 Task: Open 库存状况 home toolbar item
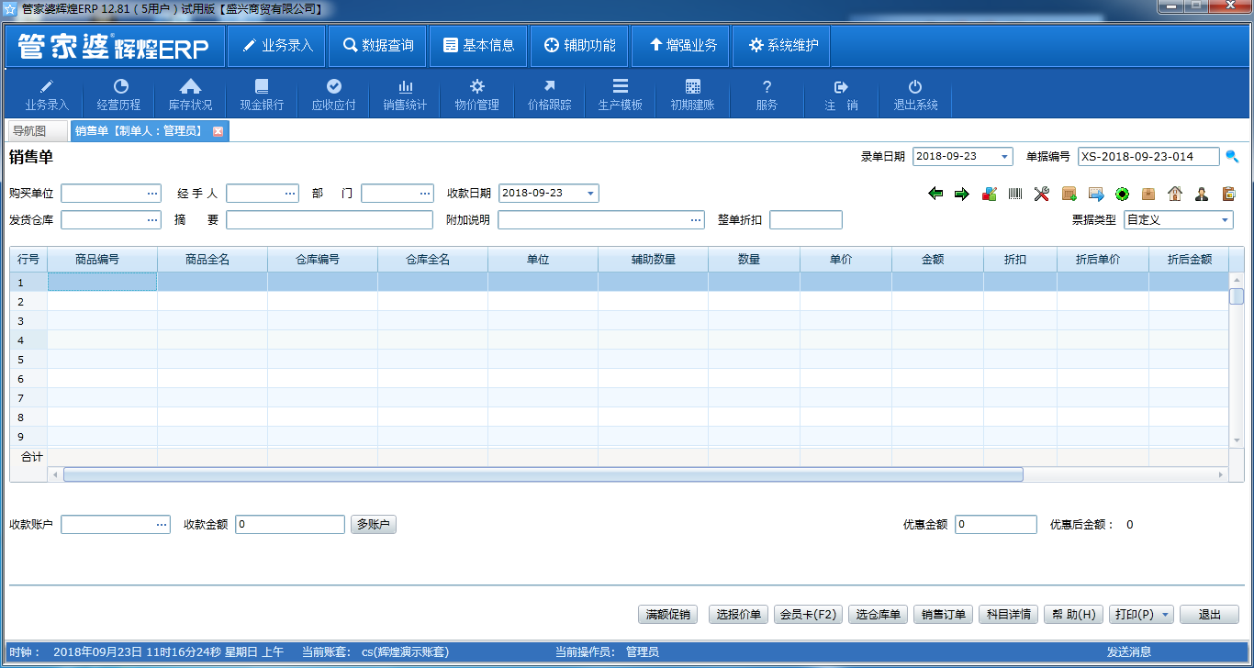coord(190,95)
